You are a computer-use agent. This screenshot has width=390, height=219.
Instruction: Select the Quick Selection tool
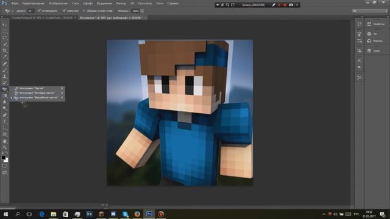pyautogui.click(x=4, y=44)
